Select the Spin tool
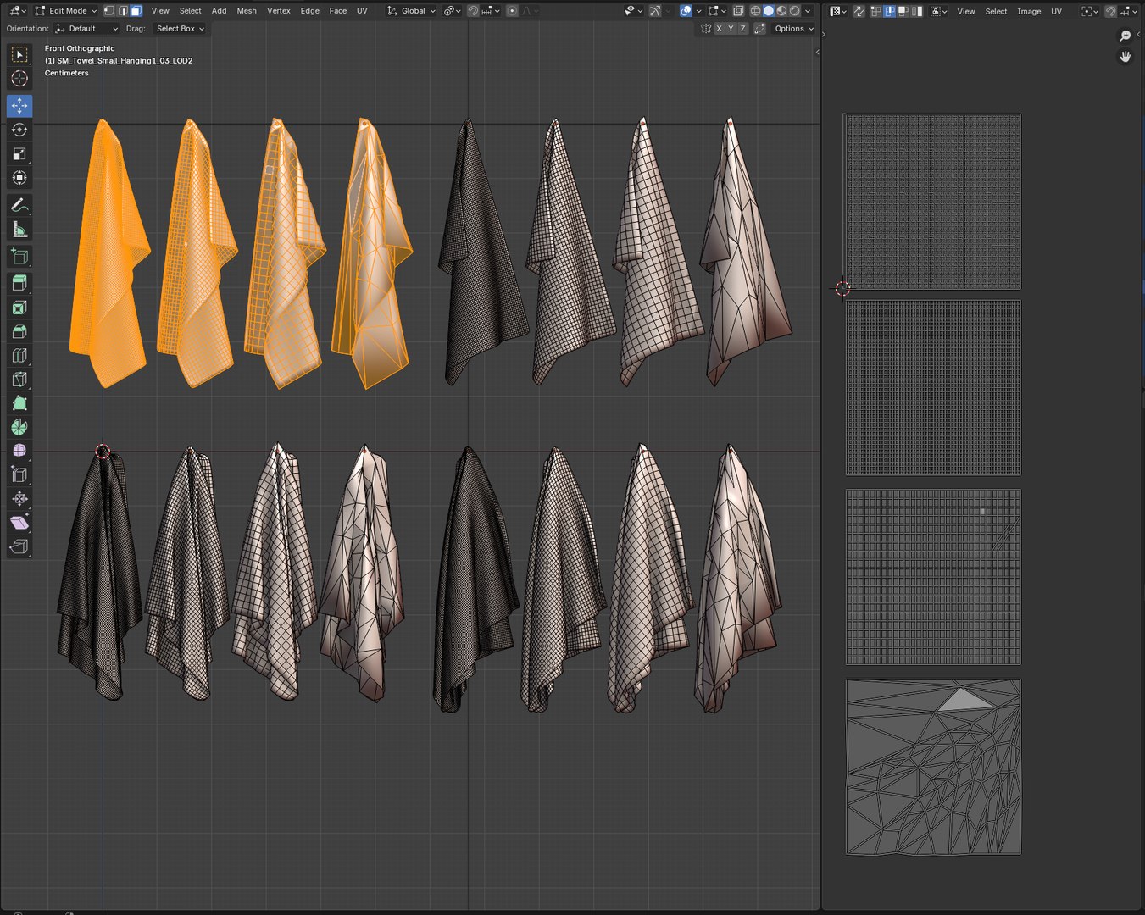This screenshot has width=1145, height=915. [19, 427]
